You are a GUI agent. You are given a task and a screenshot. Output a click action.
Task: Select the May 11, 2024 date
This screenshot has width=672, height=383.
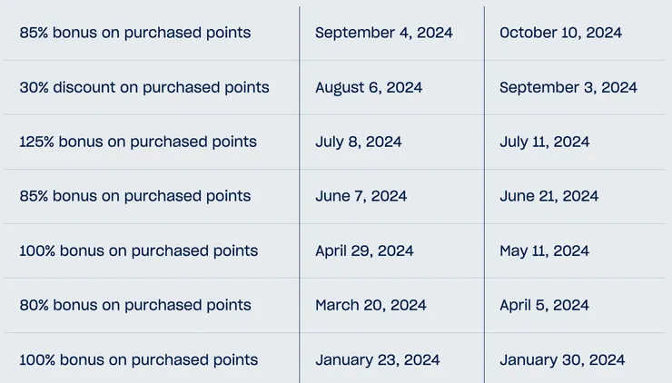544,251
